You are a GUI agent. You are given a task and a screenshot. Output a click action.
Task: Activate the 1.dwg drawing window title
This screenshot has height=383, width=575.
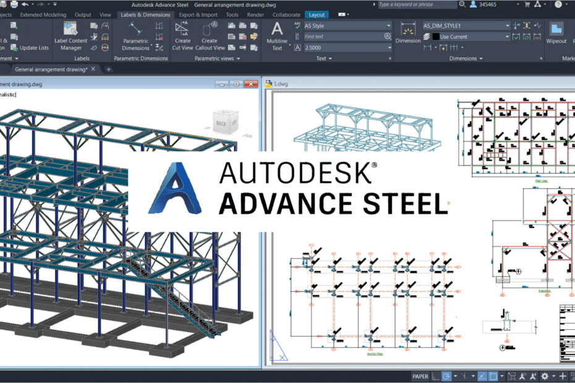(x=281, y=84)
